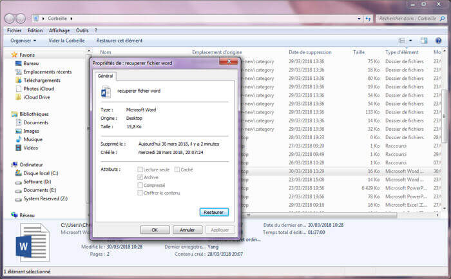Toggle the Caché attribute checkbox
The height and width of the screenshot is (279, 451).
pos(177,169)
